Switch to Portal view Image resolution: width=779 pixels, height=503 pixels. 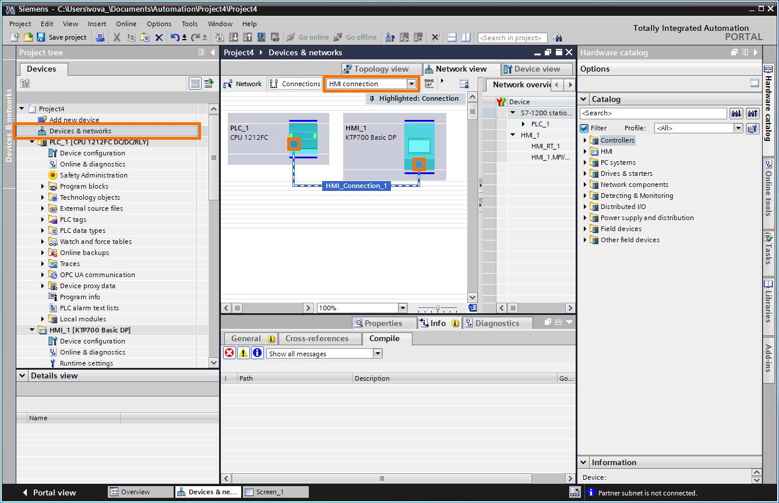[x=50, y=493]
